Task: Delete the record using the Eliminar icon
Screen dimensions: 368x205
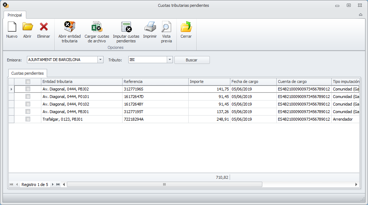Action: pos(43,27)
